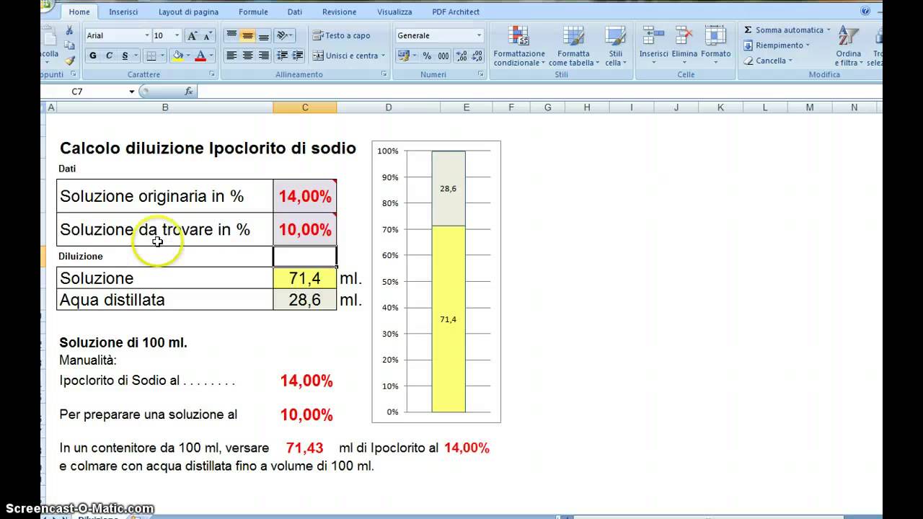Click the Cut scissors icon
The image size is (923, 519).
pyautogui.click(x=69, y=30)
